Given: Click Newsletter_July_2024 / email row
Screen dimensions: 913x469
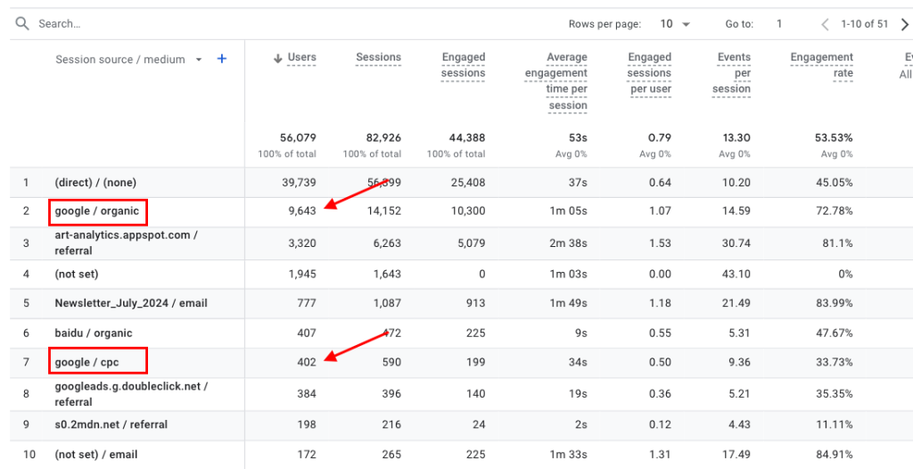Looking at the screenshot, I should coord(131,303).
